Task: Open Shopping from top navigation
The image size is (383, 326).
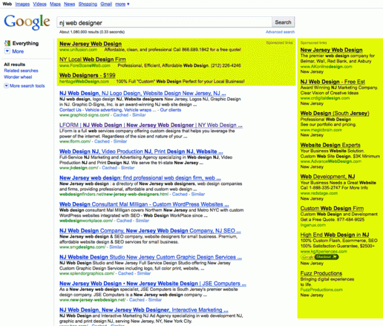Action: [87, 4]
